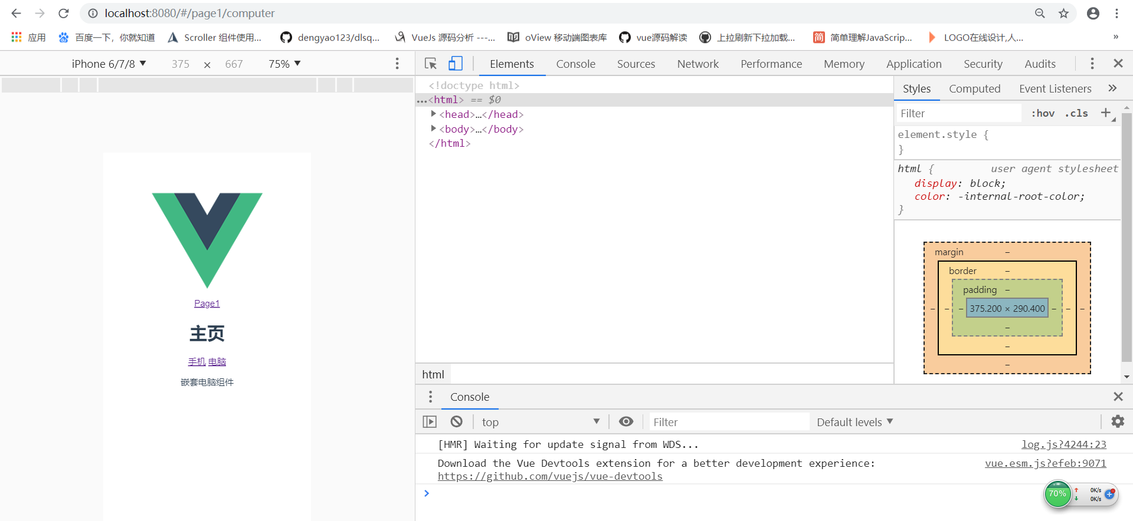Open 百度一下 bookmark
Viewport: 1133px width, 521px height.
click(107, 37)
